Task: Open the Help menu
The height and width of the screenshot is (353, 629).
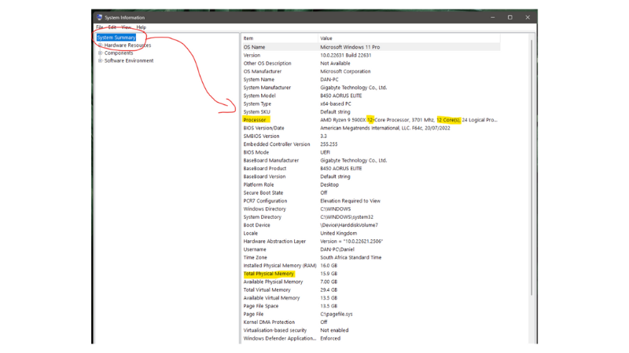Action: click(142, 27)
